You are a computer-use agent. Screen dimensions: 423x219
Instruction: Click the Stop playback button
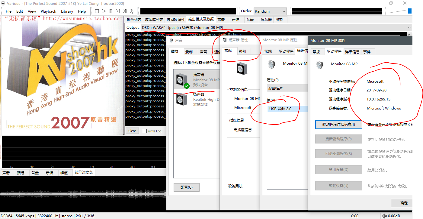click(x=97, y=11)
